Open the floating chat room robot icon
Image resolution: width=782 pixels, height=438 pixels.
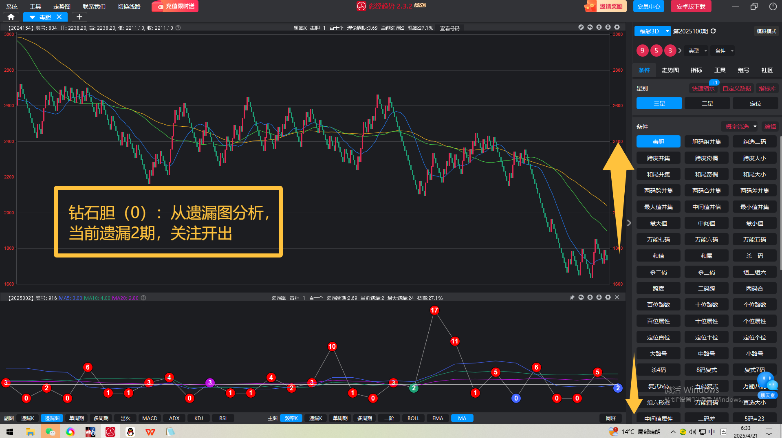(x=768, y=384)
